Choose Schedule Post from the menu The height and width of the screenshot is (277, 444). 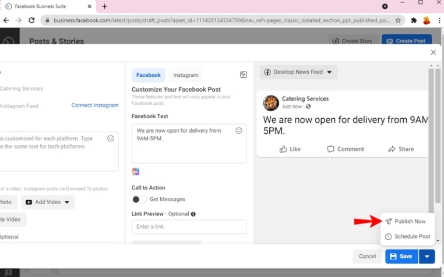[x=407, y=236]
